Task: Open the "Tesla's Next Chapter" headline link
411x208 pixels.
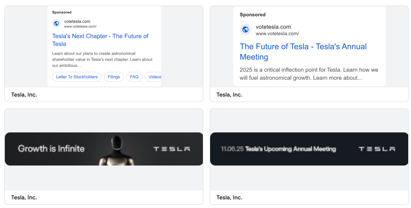Action: [100, 40]
